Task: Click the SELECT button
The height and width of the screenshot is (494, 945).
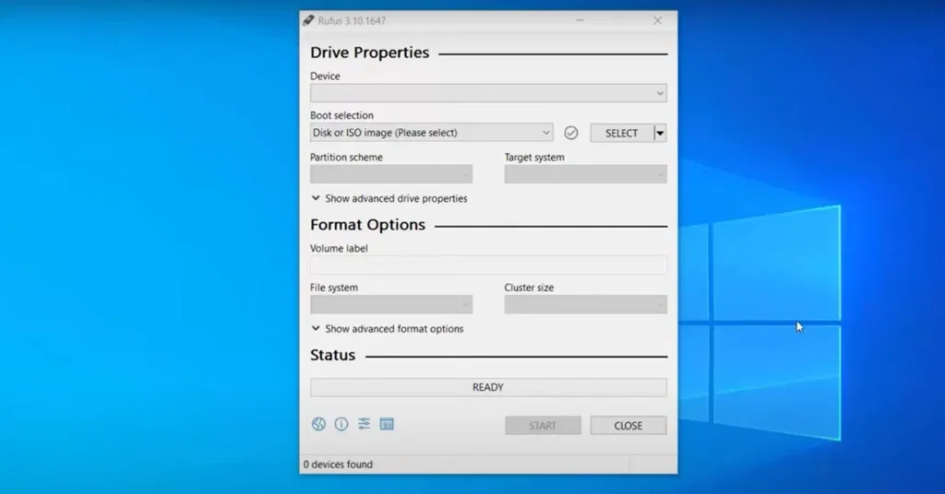Action: pos(622,133)
